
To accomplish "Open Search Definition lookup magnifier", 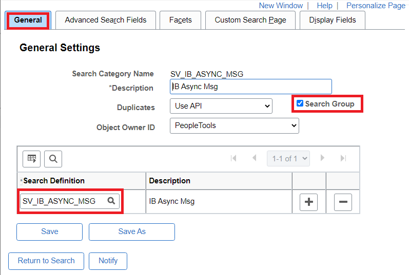I will click(x=111, y=201).
